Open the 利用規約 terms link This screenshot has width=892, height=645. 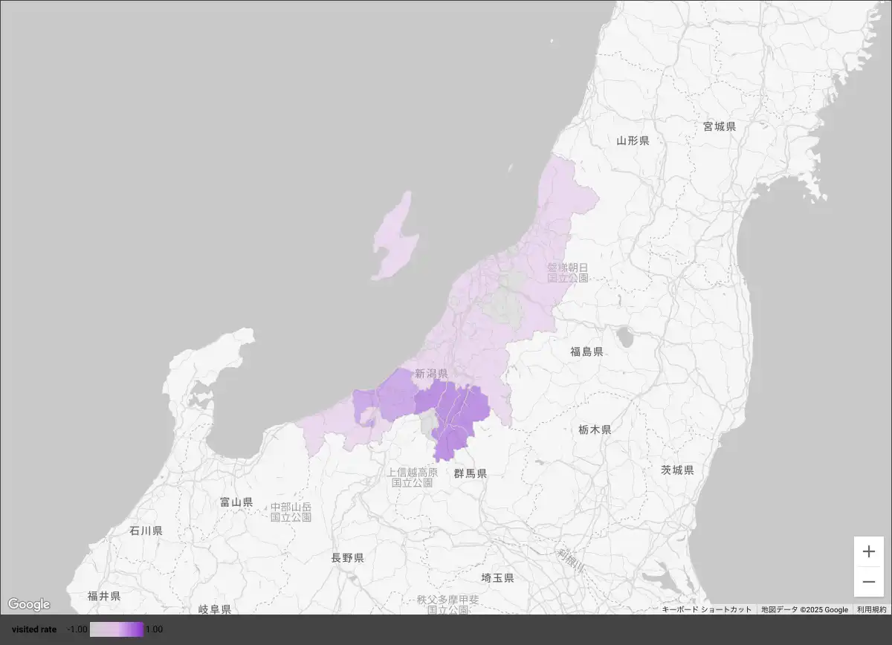pyautogui.click(x=871, y=609)
